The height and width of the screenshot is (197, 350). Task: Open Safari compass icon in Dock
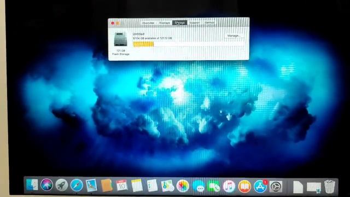[77, 185]
